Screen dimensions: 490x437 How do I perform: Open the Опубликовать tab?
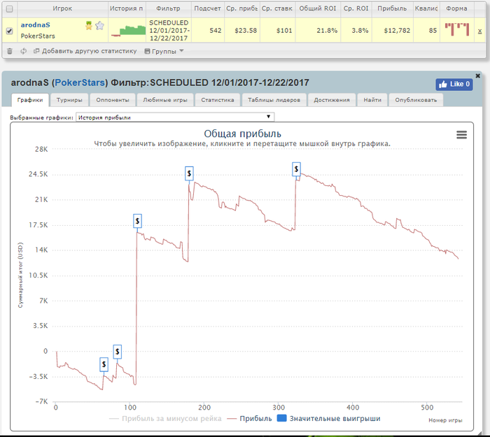pyautogui.click(x=416, y=100)
